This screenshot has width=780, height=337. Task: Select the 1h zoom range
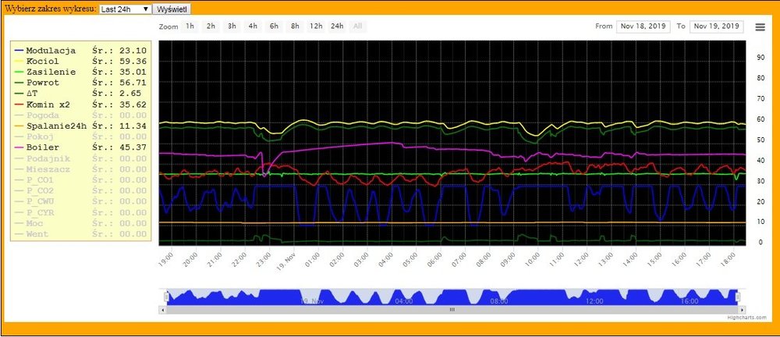pos(190,26)
